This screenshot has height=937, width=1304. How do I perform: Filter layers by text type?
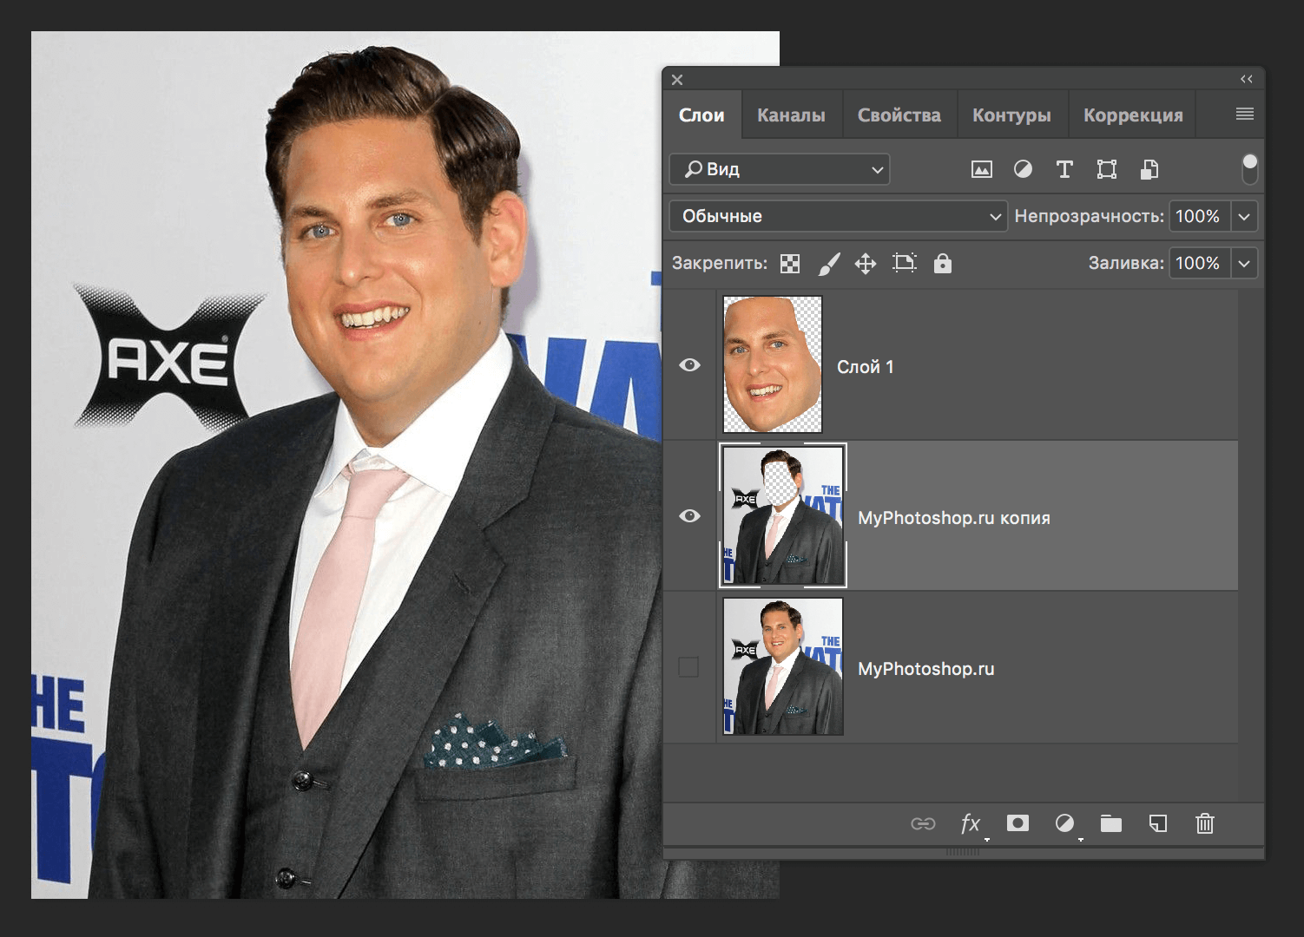tap(1064, 169)
